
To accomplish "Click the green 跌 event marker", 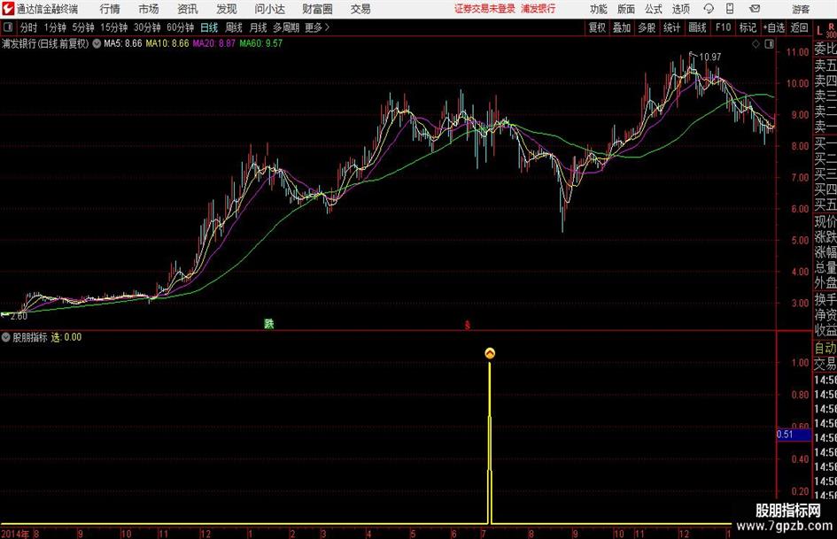I will [269, 324].
